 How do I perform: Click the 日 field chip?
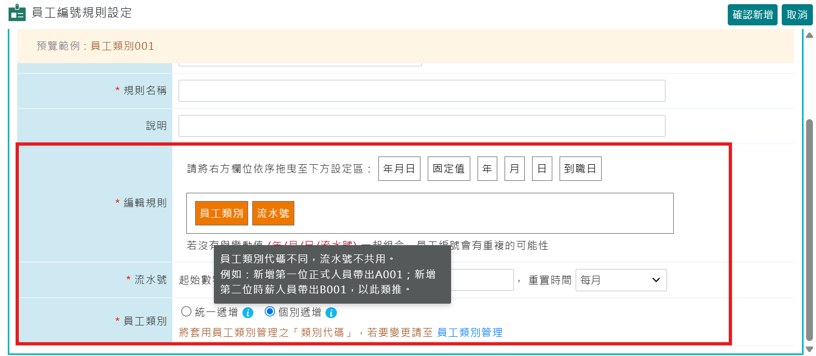[x=542, y=169]
